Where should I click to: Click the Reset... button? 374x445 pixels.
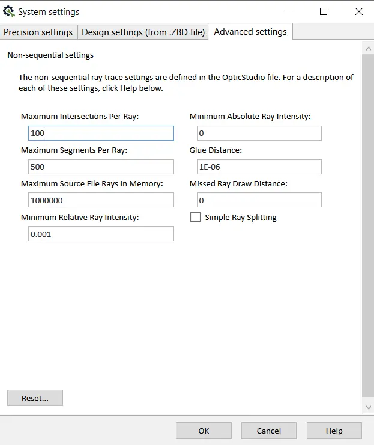tap(35, 398)
